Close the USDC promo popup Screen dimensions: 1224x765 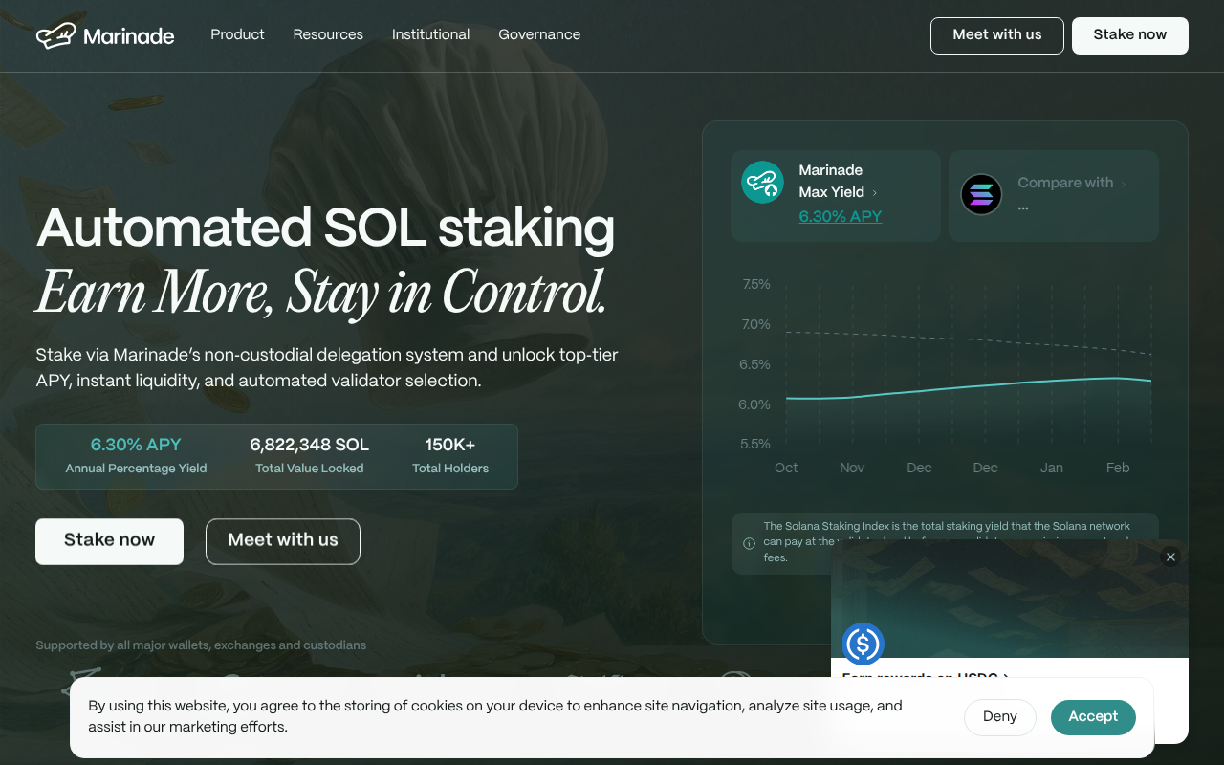pyautogui.click(x=1170, y=557)
